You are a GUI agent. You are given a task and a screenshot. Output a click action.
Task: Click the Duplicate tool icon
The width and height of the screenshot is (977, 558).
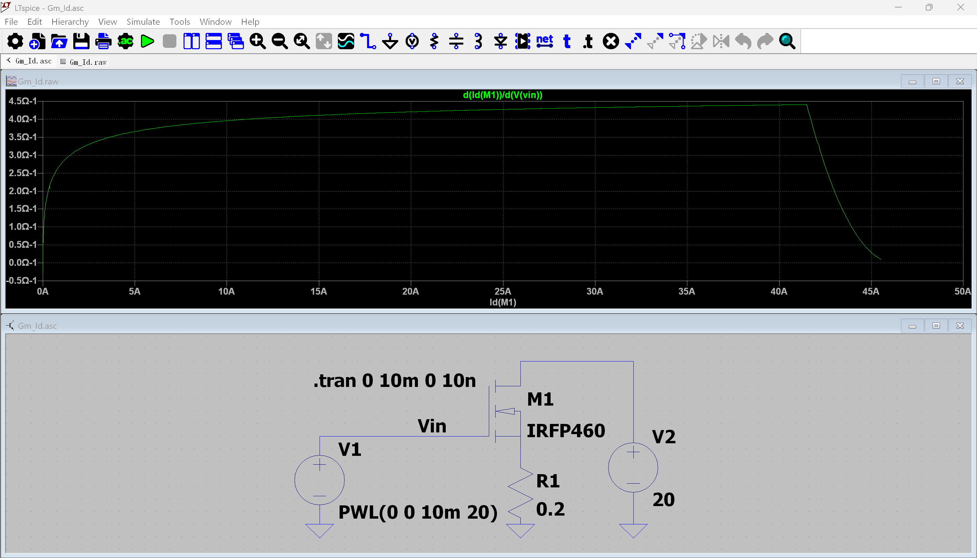pyautogui.click(x=633, y=41)
